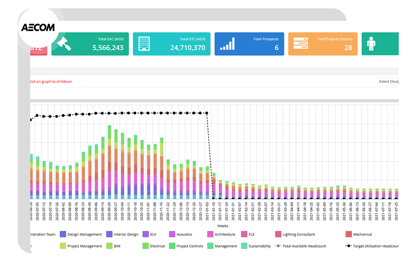Toggle the Design Management legend entry
The image size is (409, 275).
(x=78, y=234)
